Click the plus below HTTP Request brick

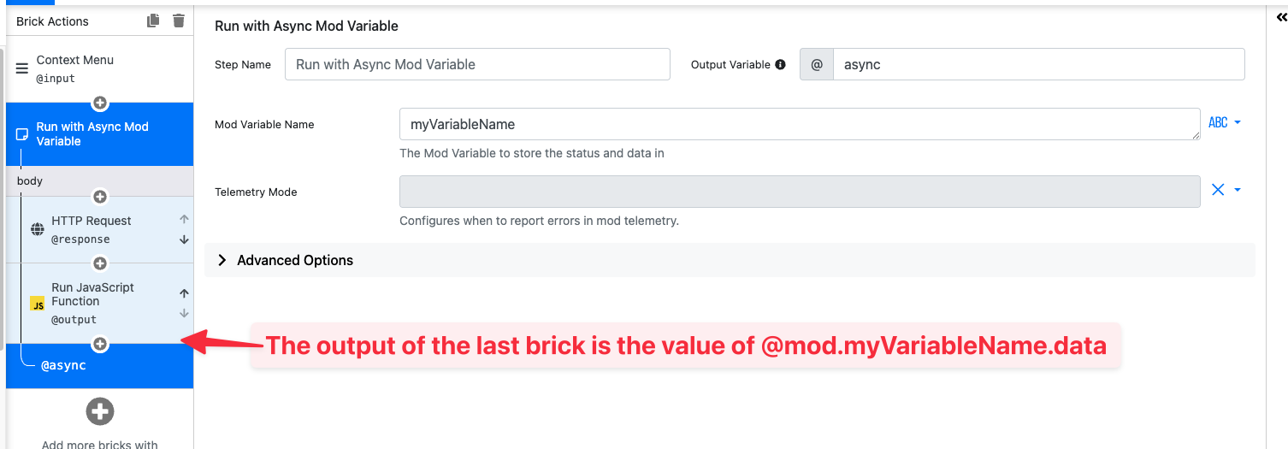[100, 263]
